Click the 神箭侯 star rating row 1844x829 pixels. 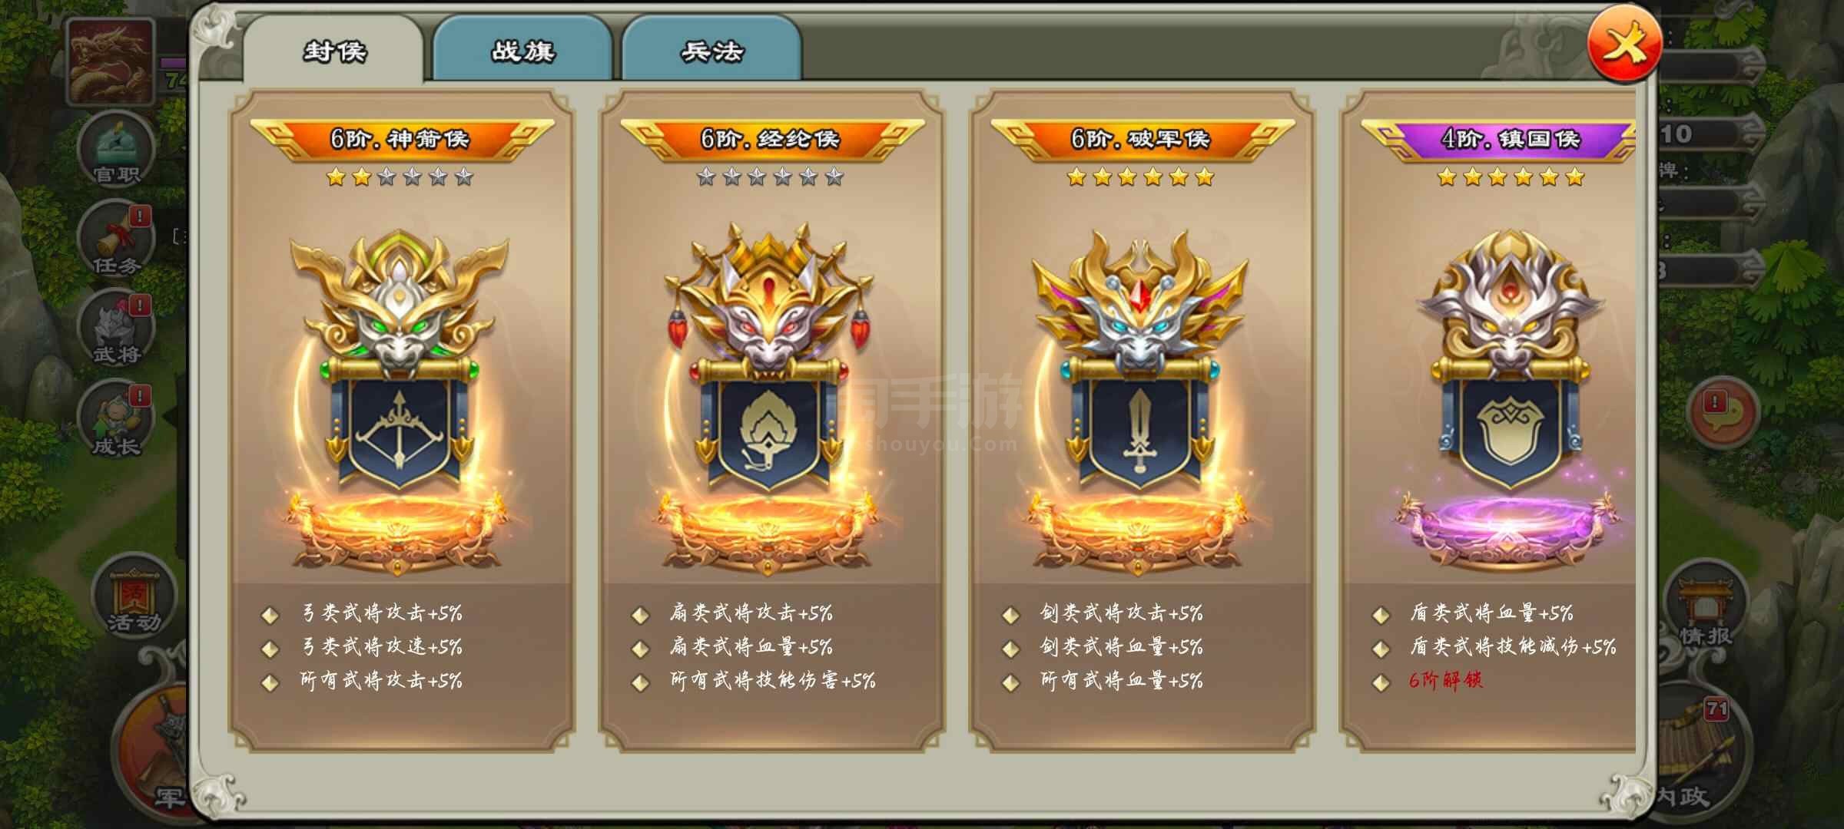(x=400, y=178)
